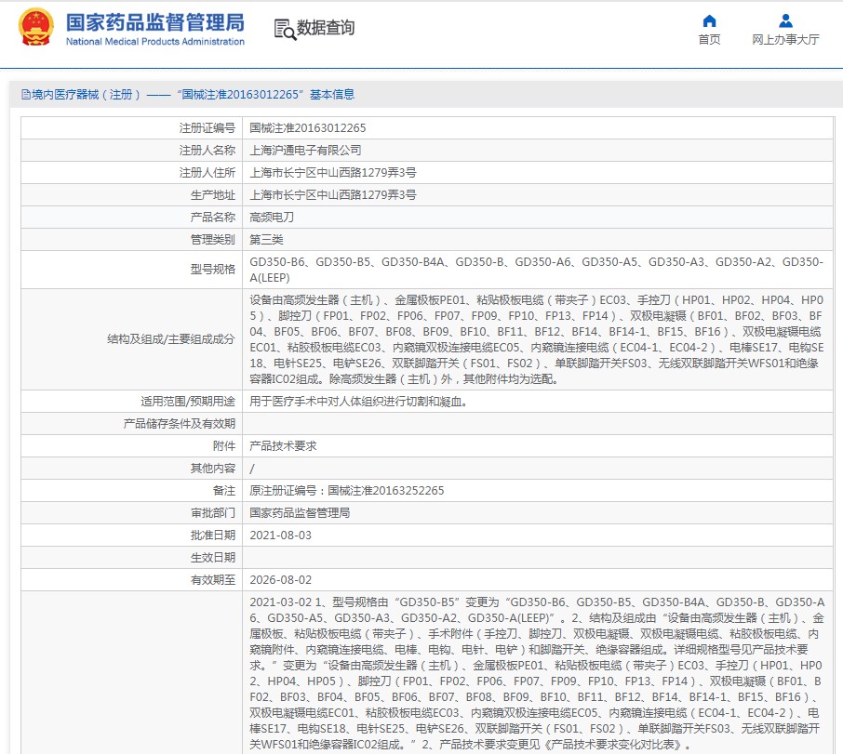The width and height of the screenshot is (843, 754).
Task: Click the 批准日期 row label
Action: click(213, 536)
